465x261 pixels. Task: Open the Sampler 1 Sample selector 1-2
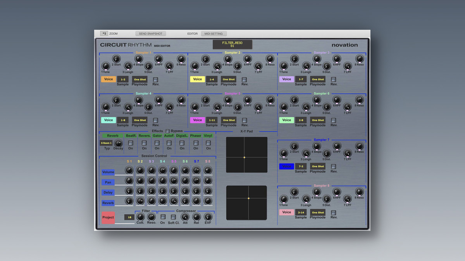(123, 79)
